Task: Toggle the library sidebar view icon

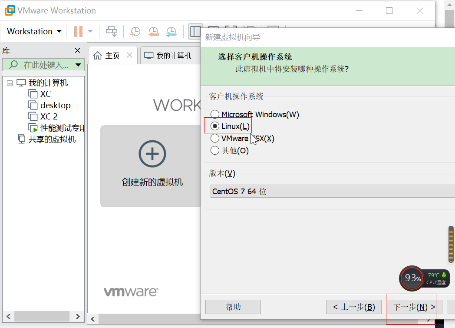Action: tap(195, 31)
